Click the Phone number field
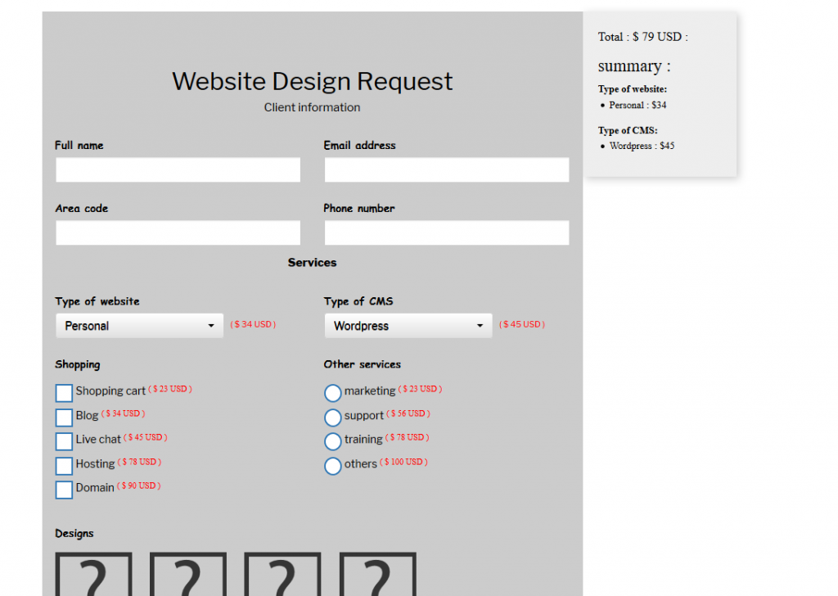This screenshot has height=596, width=838. (447, 233)
